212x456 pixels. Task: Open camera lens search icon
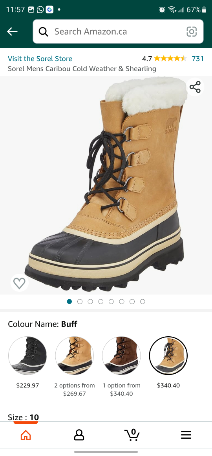tap(192, 32)
